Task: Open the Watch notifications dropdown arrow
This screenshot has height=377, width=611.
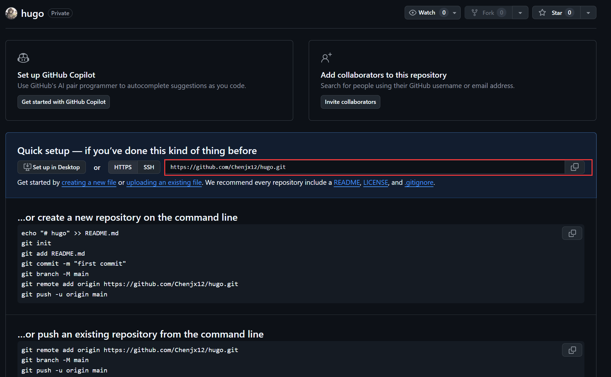Action: 455,13
